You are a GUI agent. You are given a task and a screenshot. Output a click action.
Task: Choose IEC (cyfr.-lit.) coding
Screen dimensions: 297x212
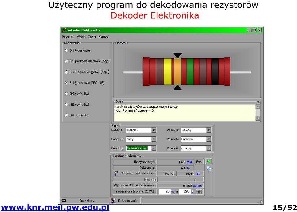(x=77, y=94)
